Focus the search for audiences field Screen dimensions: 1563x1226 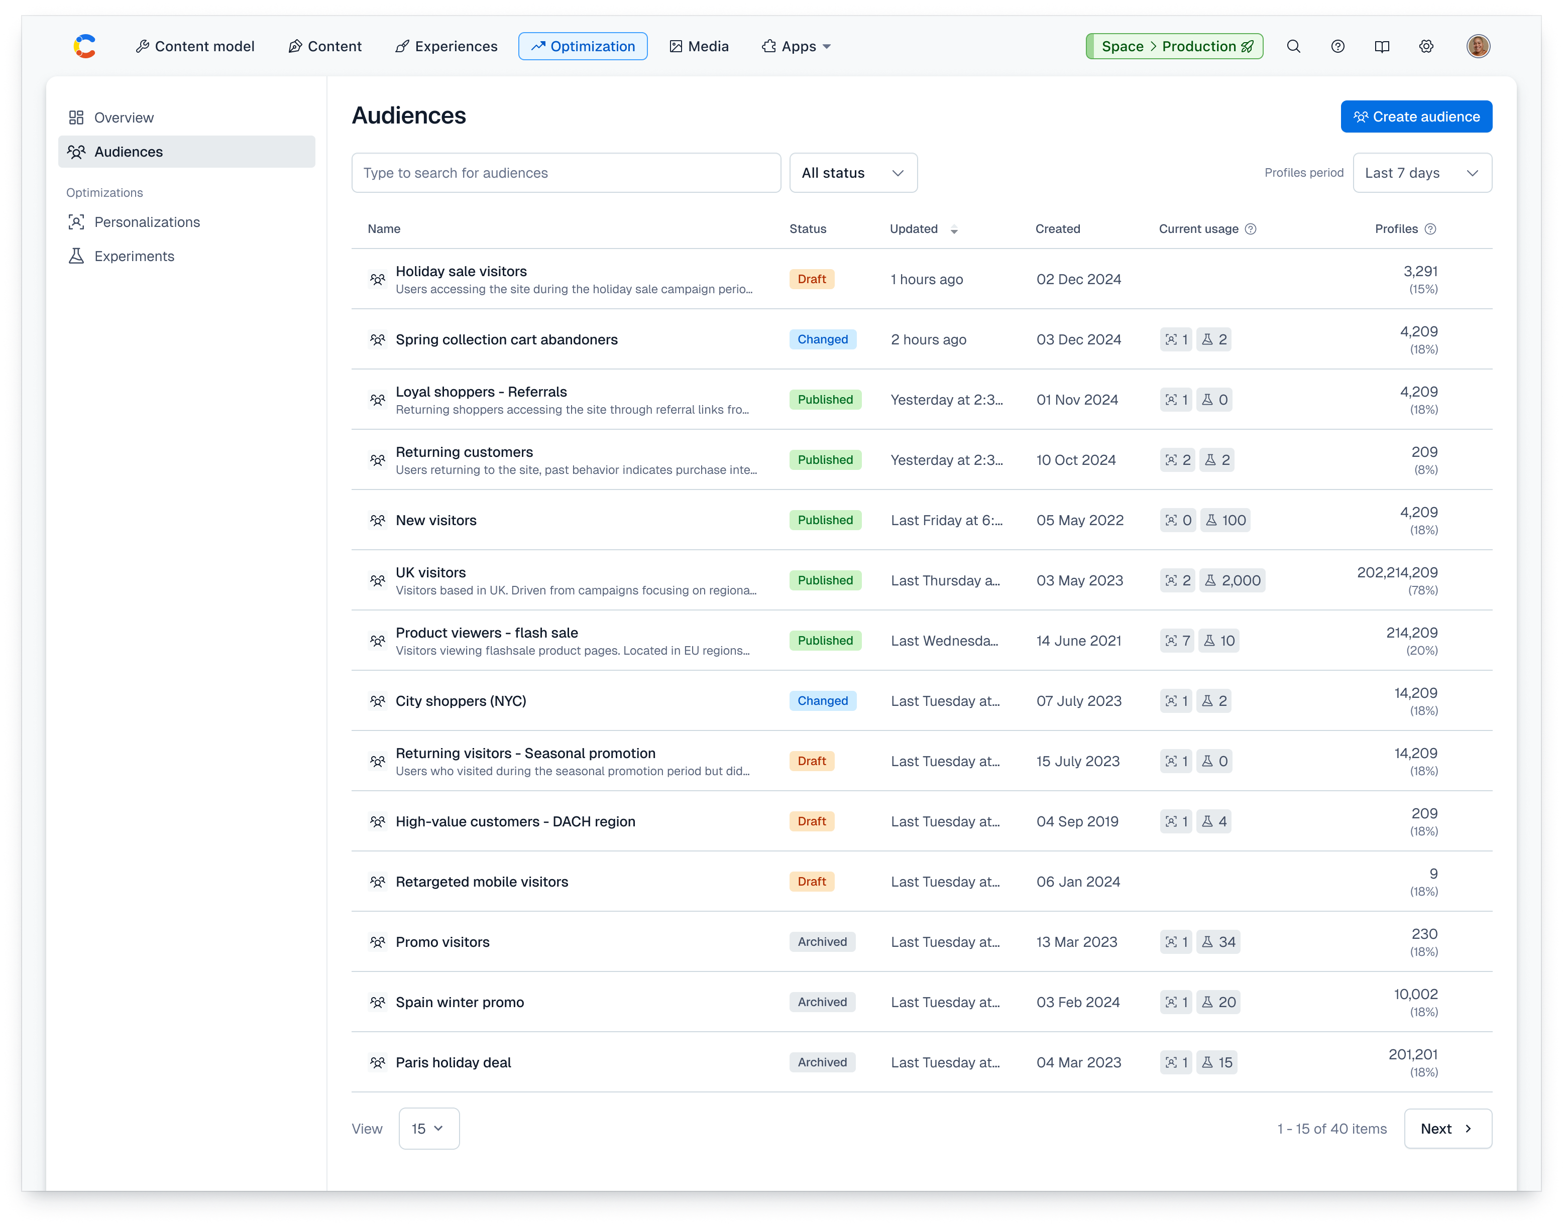[566, 173]
